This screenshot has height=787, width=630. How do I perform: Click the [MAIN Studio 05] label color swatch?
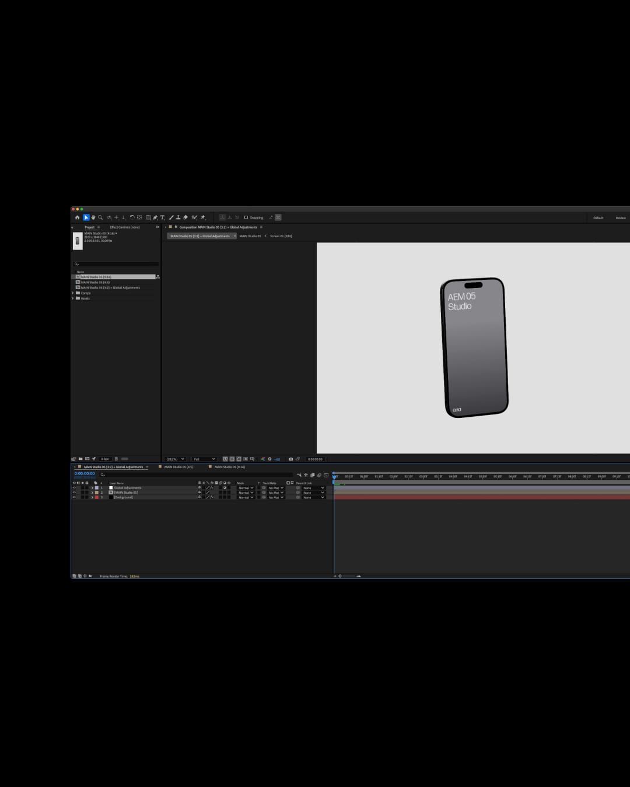click(96, 493)
